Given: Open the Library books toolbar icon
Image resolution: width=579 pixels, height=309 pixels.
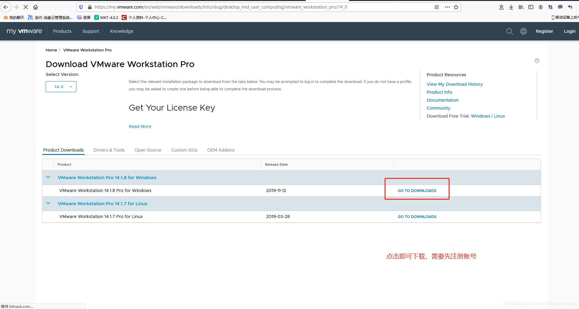Looking at the screenshot, I should tap(521, 7).
